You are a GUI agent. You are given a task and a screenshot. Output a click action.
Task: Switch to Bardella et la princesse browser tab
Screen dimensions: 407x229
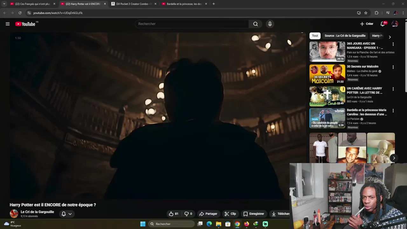(184, 4)
